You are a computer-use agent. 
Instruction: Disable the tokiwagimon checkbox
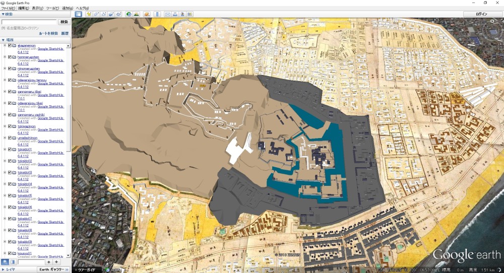coord(10,126)
